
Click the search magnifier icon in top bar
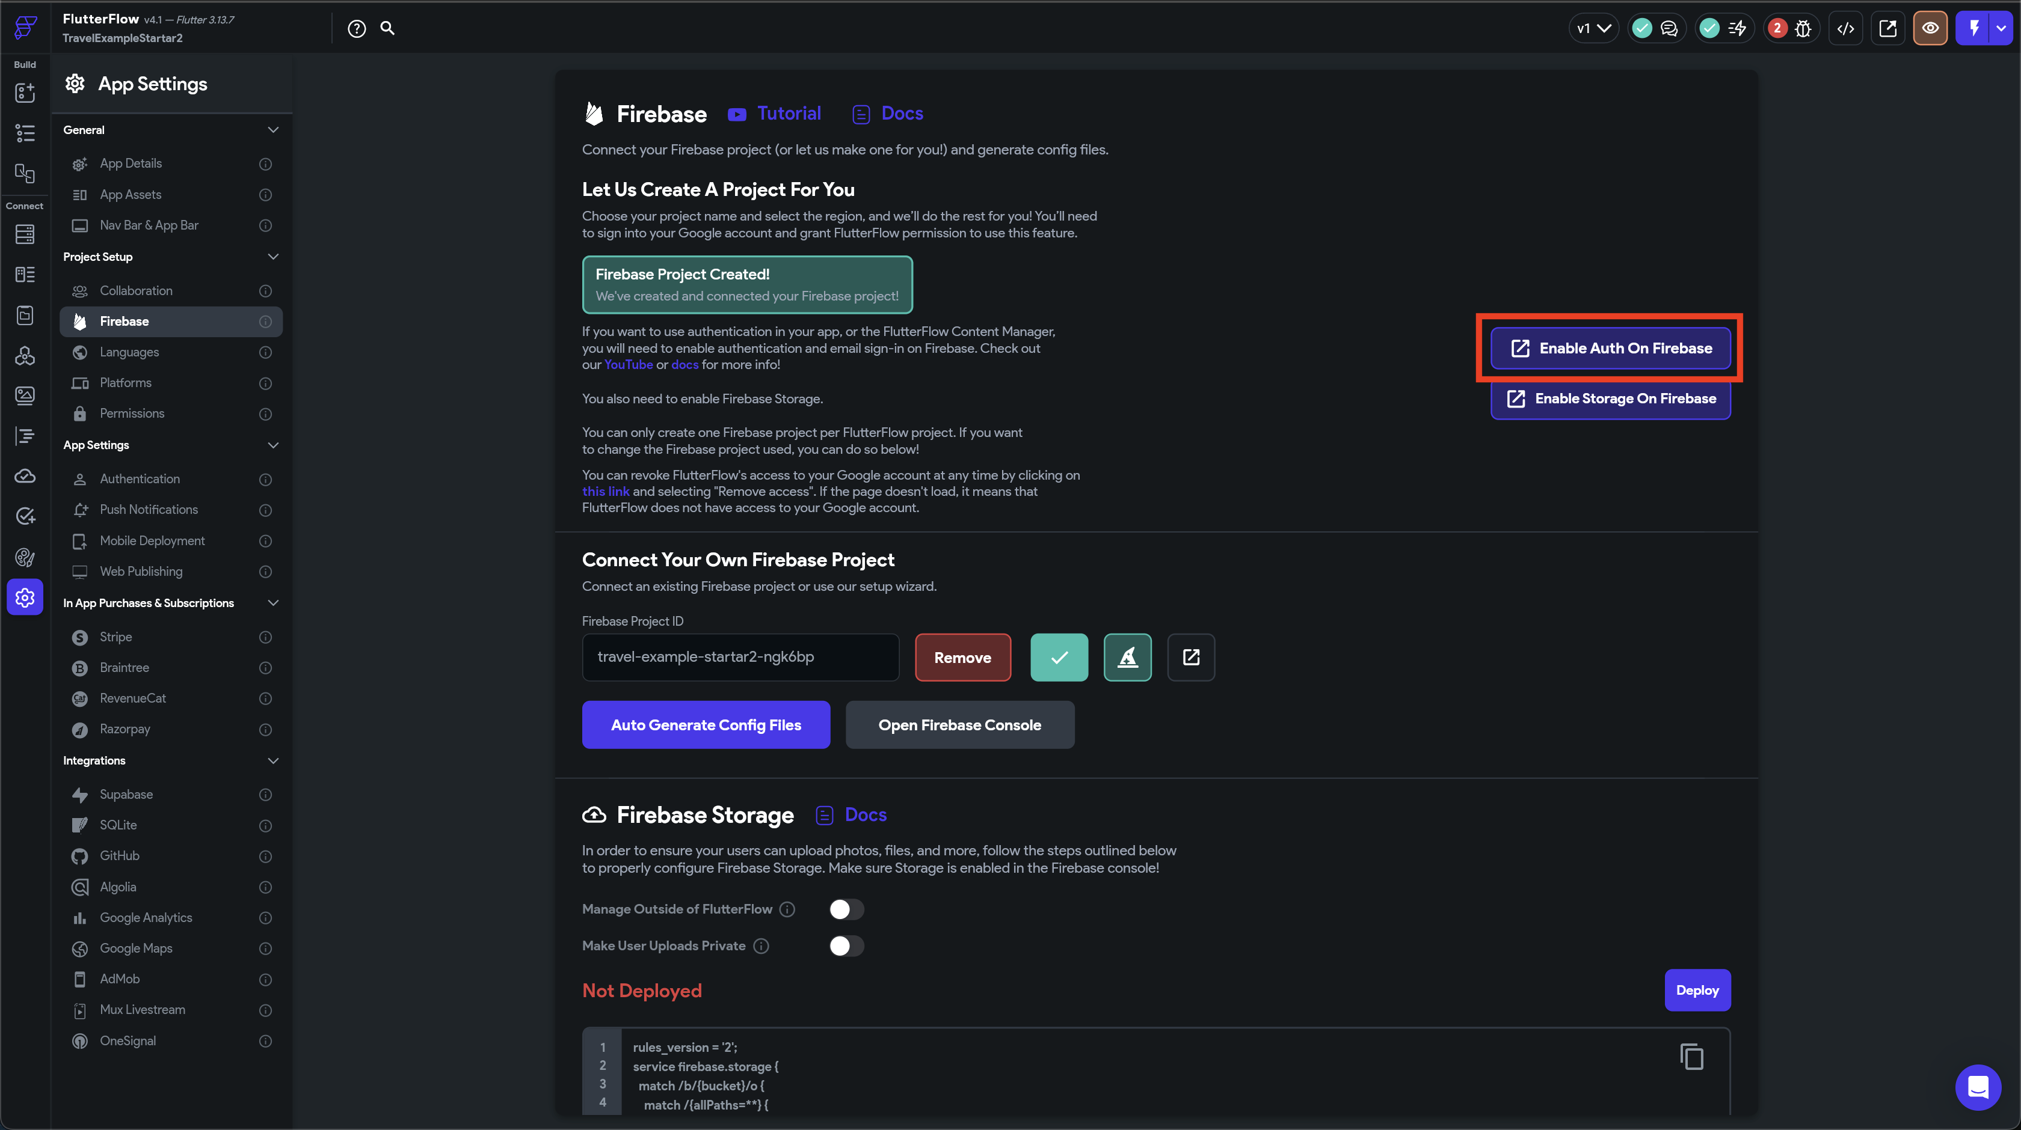(x=387, y=28)
